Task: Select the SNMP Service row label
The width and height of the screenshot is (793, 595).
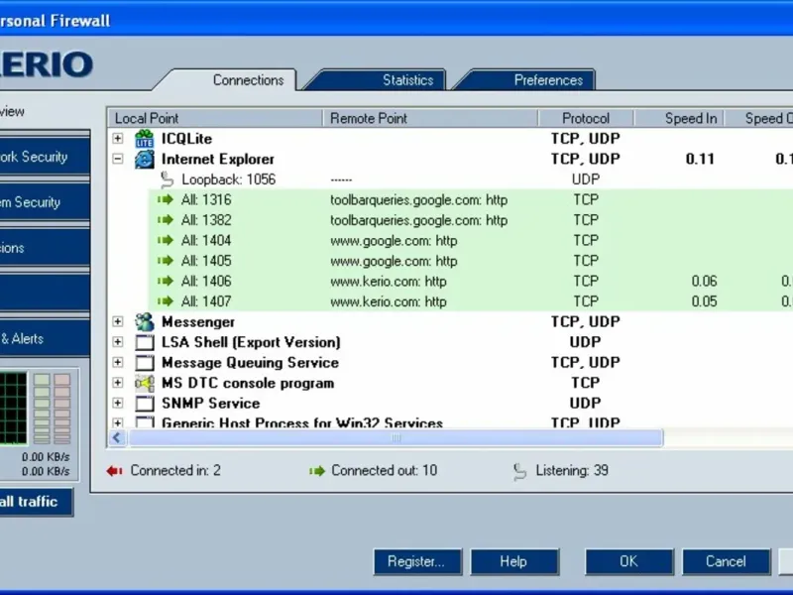Action: (x=210, y=404)
